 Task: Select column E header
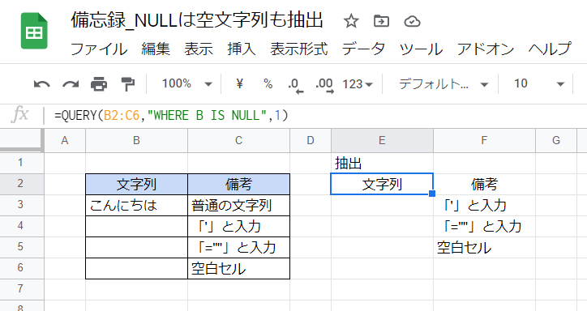coord(382,141)
